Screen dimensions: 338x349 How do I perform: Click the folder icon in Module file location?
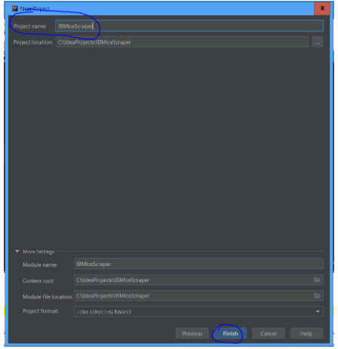coord(317,295)
